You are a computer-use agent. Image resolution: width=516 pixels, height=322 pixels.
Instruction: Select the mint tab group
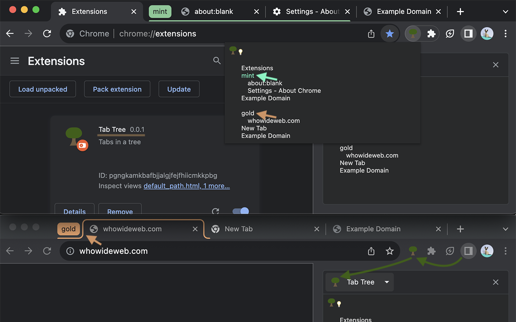tap(160, 12)
